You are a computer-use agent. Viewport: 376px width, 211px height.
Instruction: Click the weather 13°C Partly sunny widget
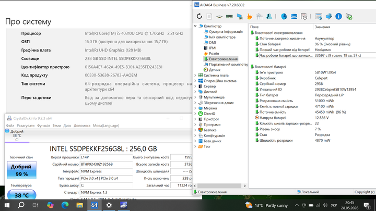pos(266,205)
